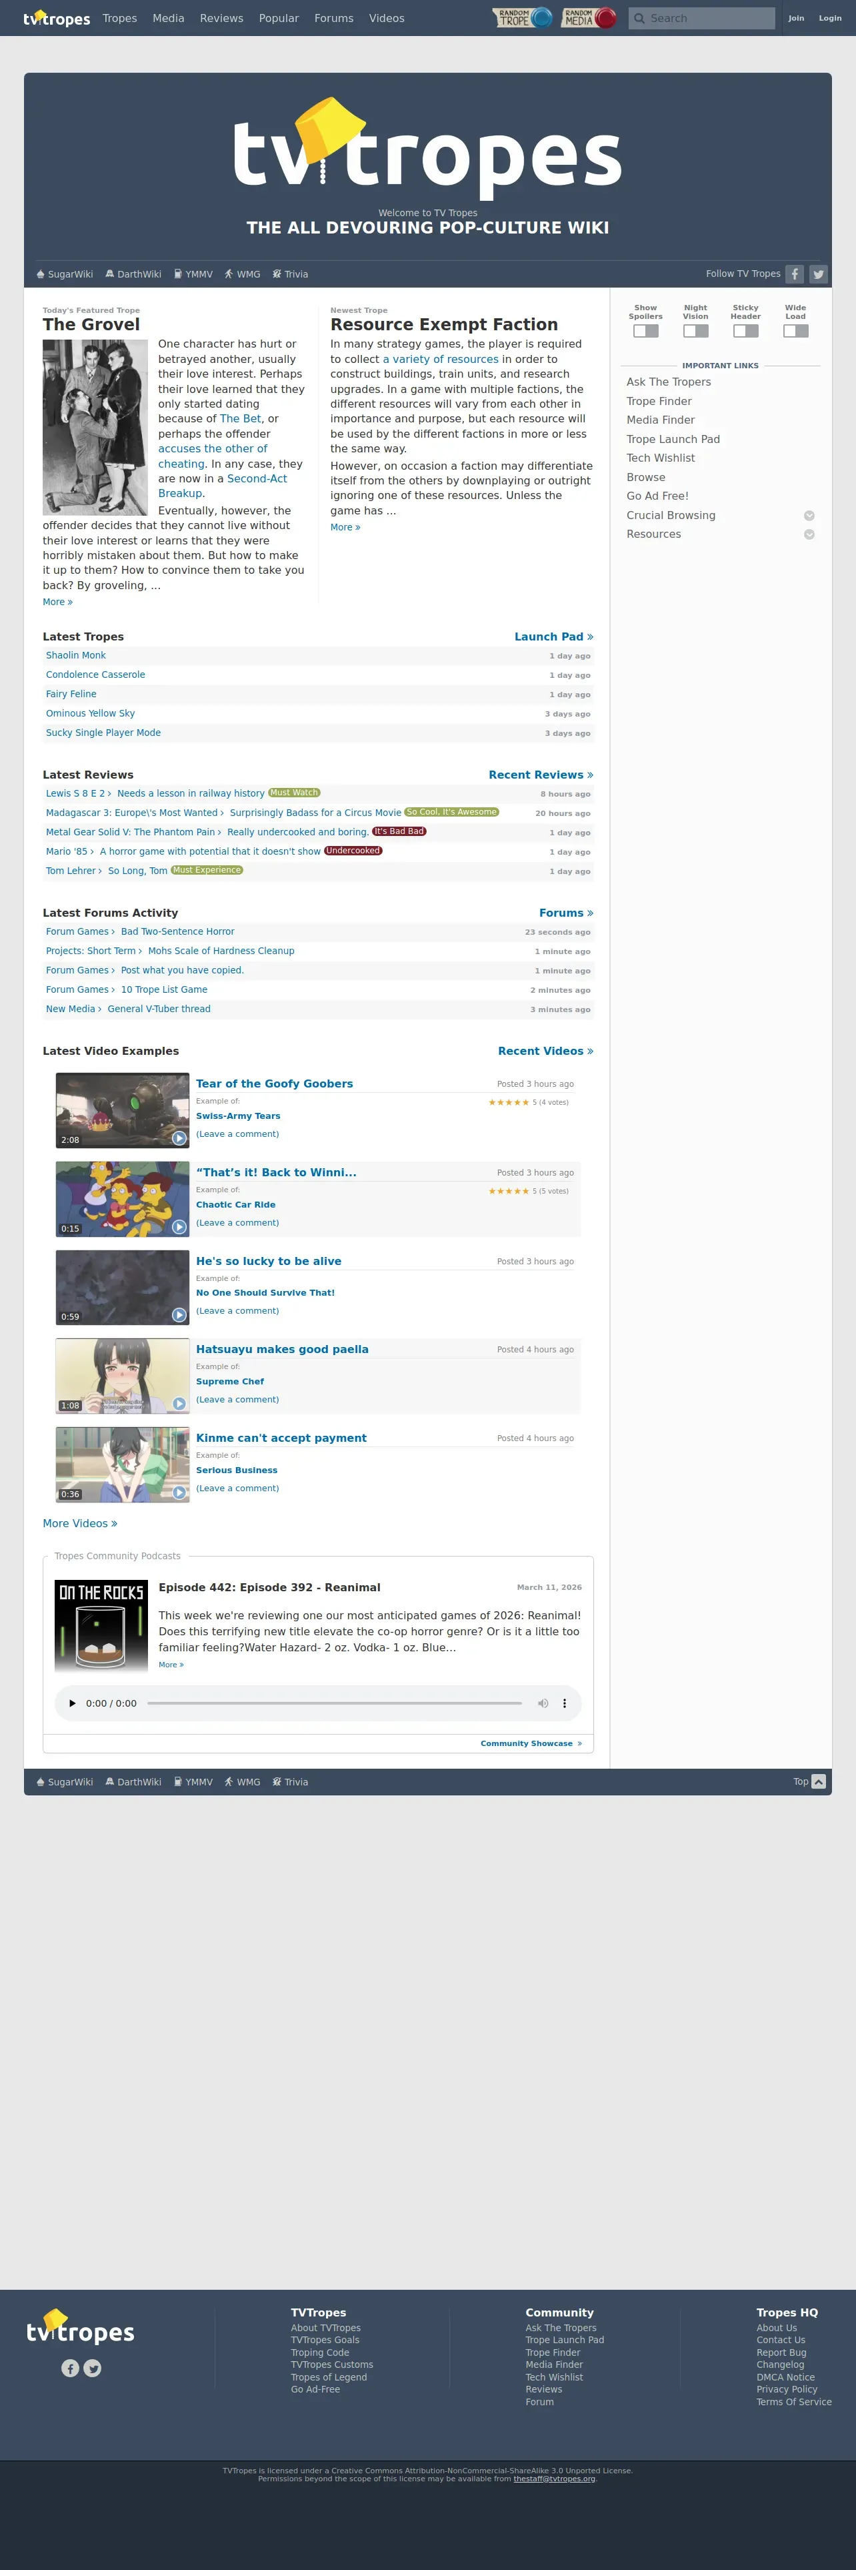The width and height of the screenshot is (856, 2570).
Task: Open YMMV tab below banner
Action: (193, 274)
